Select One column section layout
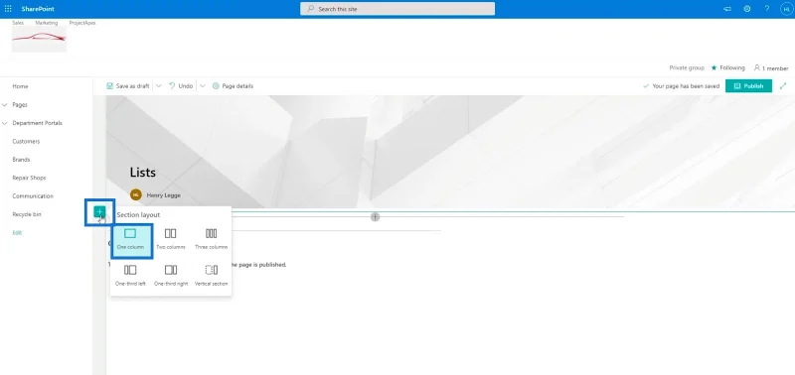 click(x=131, y=240)
